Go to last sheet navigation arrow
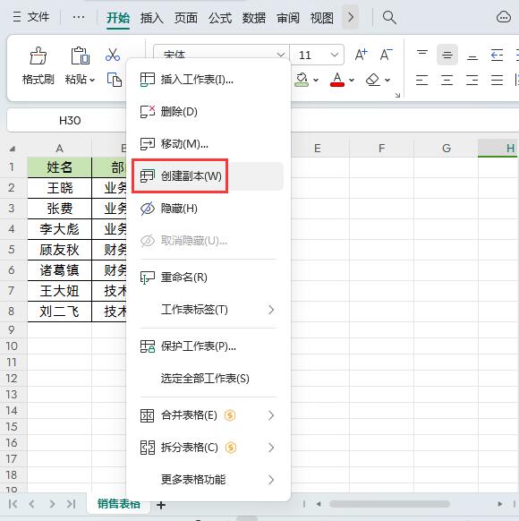This screenshot has width=519, height=521. pyautogui.click(x=71, y=504)
